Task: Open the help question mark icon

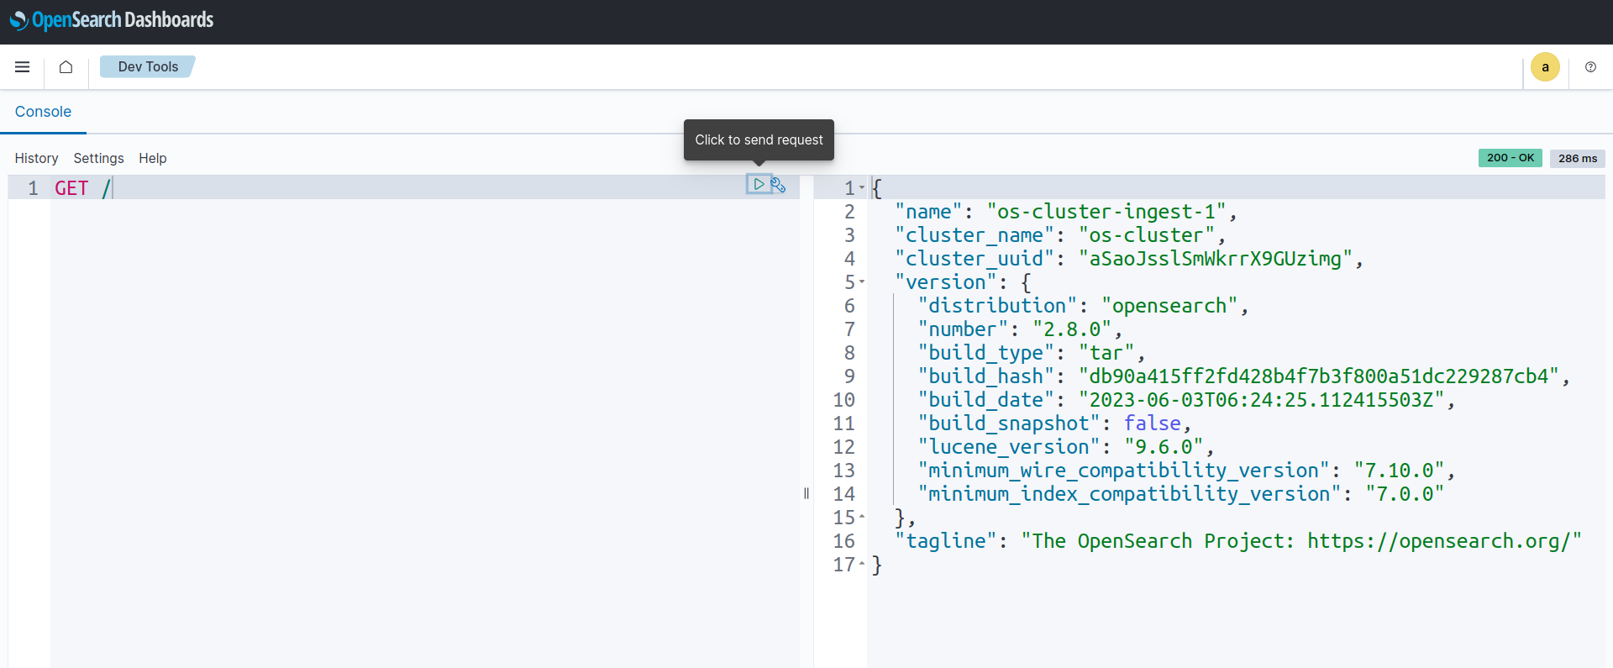Action: pos(1590,67)
